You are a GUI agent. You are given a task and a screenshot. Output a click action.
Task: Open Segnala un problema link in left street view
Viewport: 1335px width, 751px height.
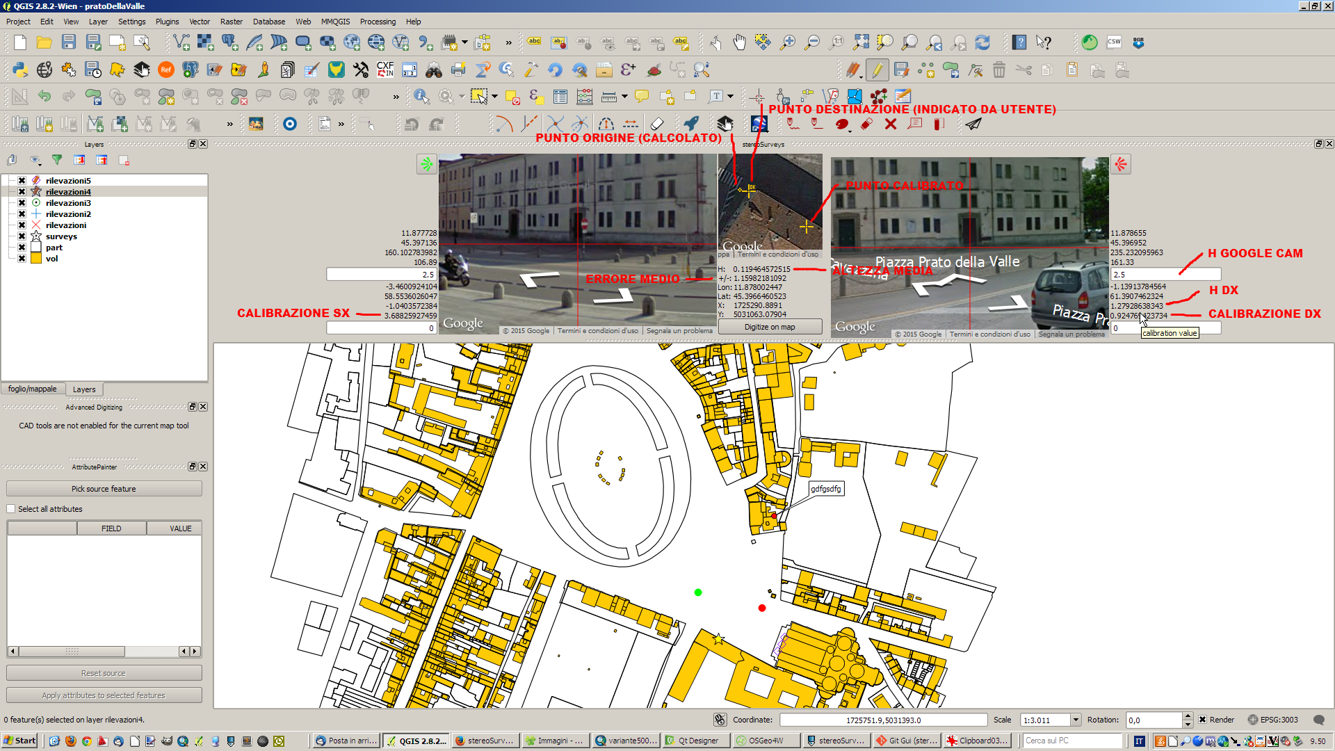(679, 331)
